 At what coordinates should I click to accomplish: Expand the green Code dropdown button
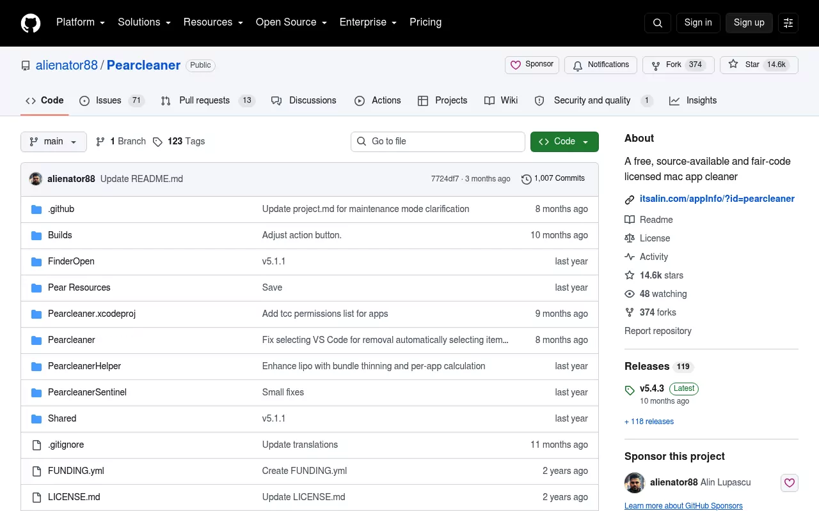[564, 142]
